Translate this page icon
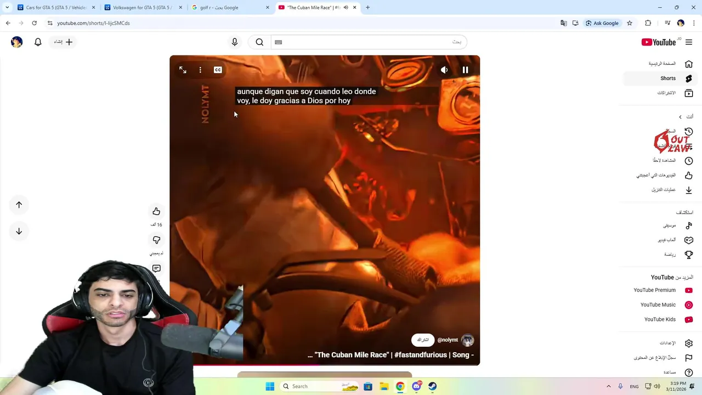The height and width of the screenshot is (395, 702). pos(563,23)
